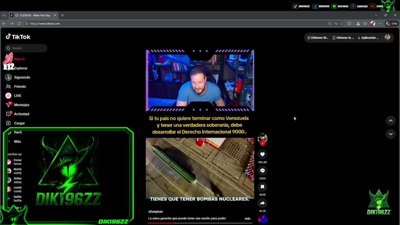The width and height of the screenshot is (400, 225).
Task: Open the favorites list icon
Action: (365, 23)
